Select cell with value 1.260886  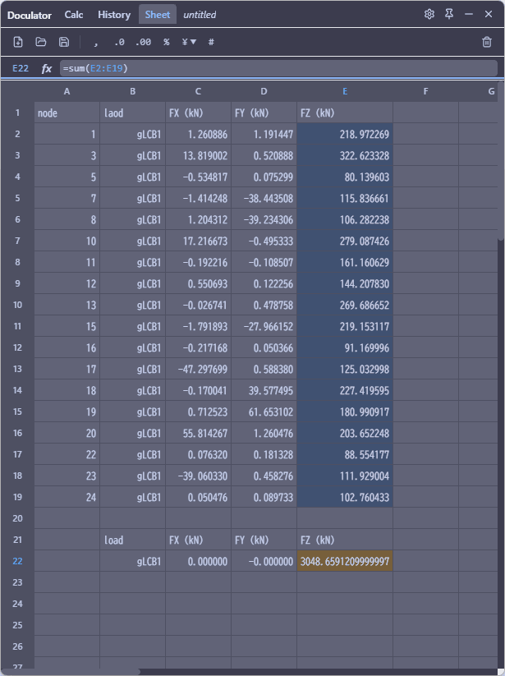pos(198,135)
